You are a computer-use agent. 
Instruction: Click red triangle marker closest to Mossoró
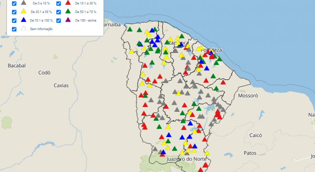[x=223, y=82]
